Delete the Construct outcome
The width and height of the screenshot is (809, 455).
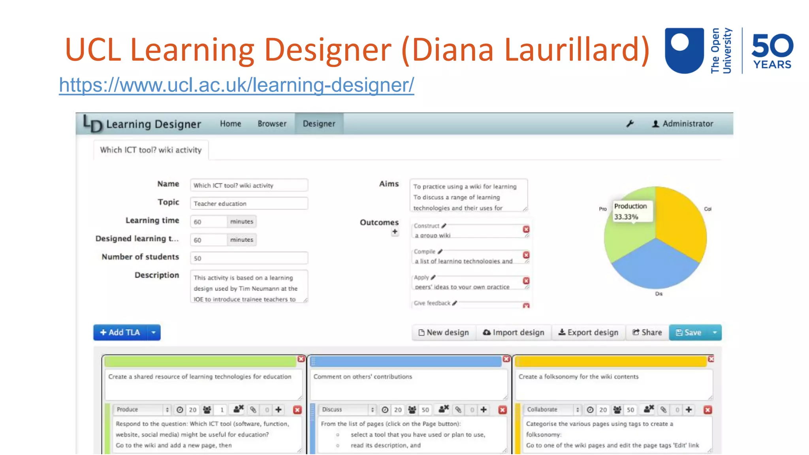526,229
